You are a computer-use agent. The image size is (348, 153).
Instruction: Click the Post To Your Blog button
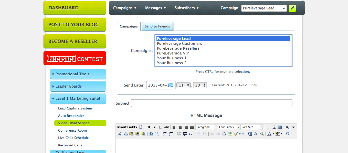pos(75,25)
